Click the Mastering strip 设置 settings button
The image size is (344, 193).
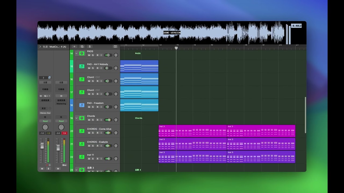coord(61,83)
